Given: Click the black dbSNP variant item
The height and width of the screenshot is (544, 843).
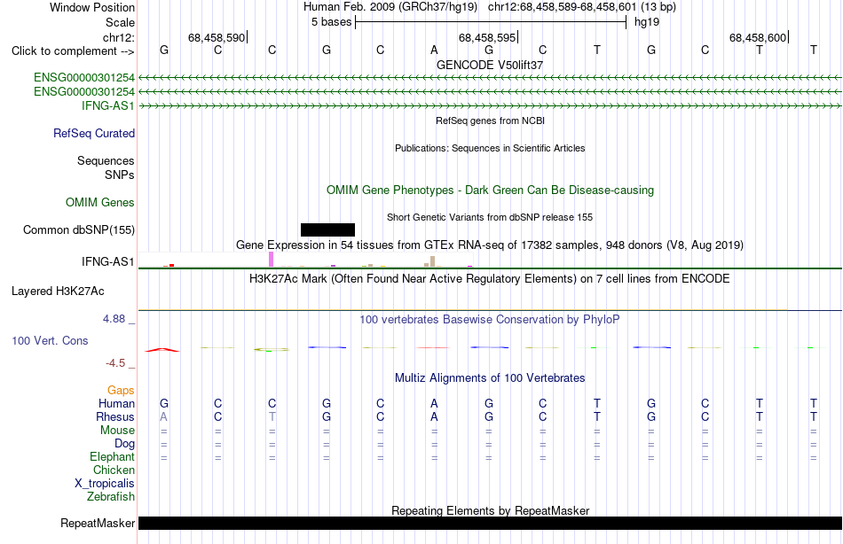Looking at the screenshot, I should [327, 229].
